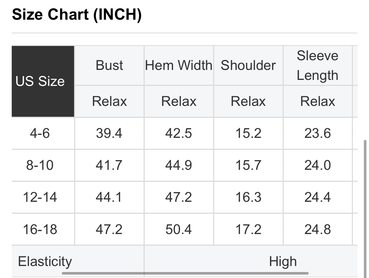
Task: Click the Size Chart (INCH) heading
Action: (77, 14)
